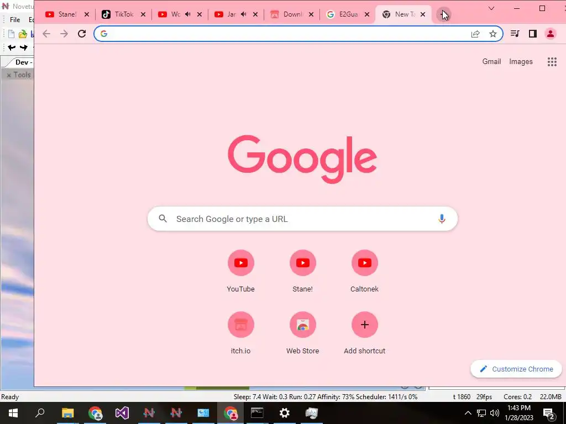Open Settings gear on the taskbar
Image resolution: width=566 pixels, height=424 pixels.
click(x=285, y=413)
